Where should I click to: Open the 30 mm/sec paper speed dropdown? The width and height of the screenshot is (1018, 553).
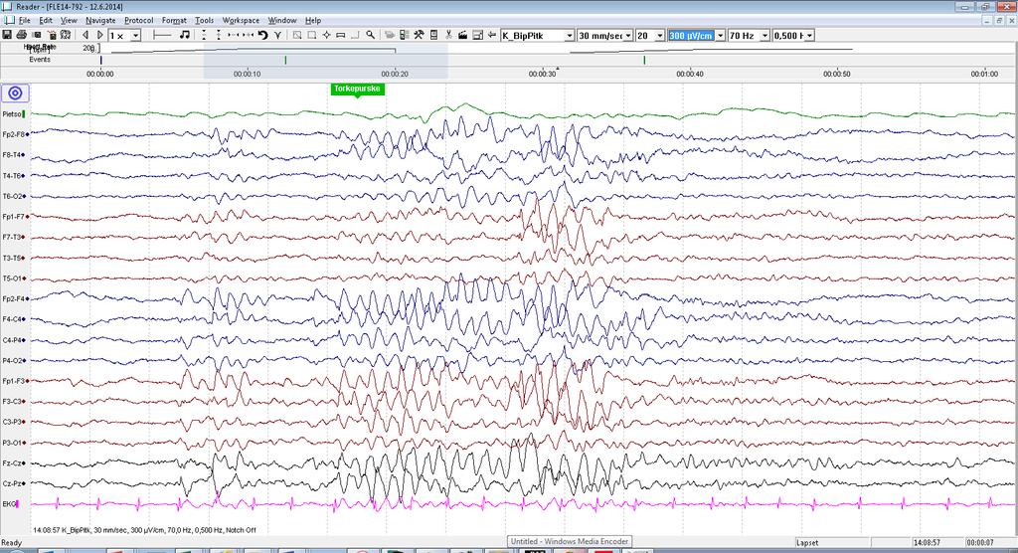pyautogui.click(x=628, y=35)
